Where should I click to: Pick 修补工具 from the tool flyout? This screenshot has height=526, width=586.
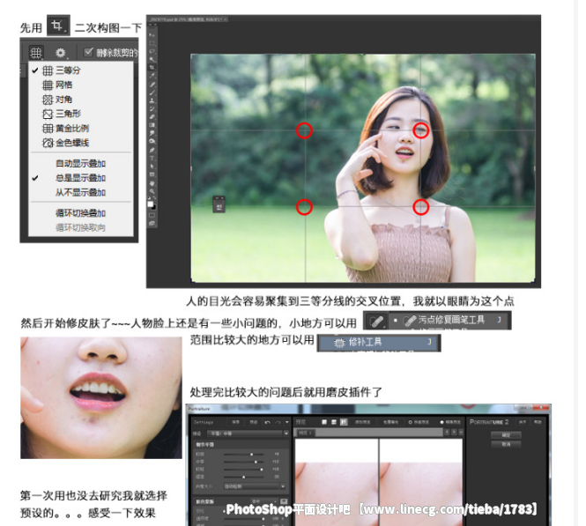point(379,342)
